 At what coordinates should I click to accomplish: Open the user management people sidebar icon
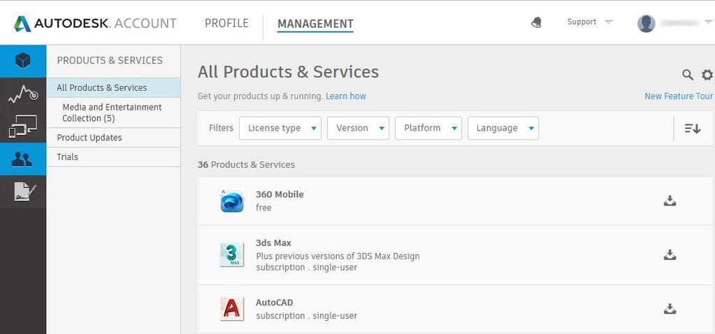point(23,159)
